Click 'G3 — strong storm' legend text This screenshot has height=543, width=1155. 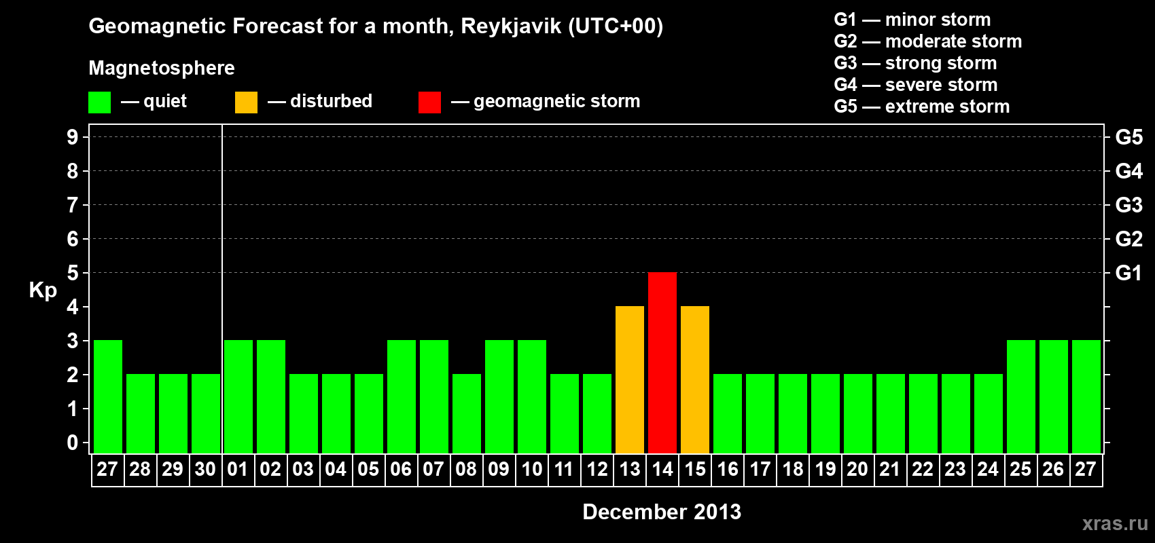pyautogui.click(x=915, y=63)
